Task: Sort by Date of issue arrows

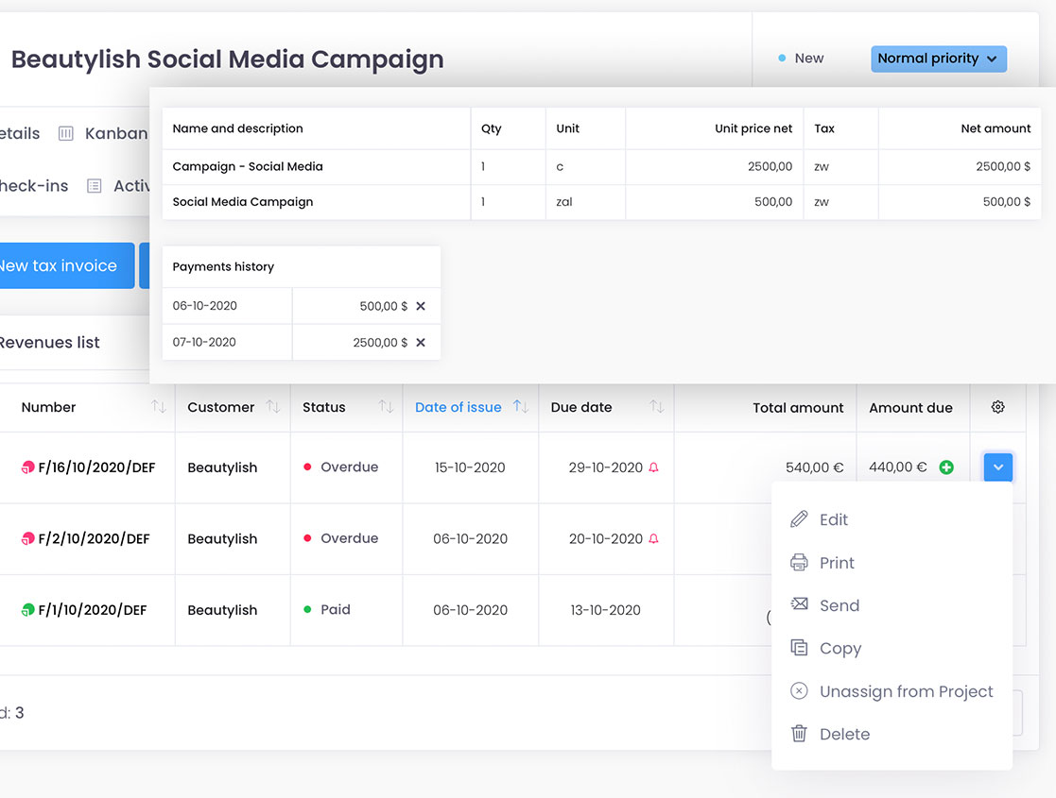Action: pos(521,406)
